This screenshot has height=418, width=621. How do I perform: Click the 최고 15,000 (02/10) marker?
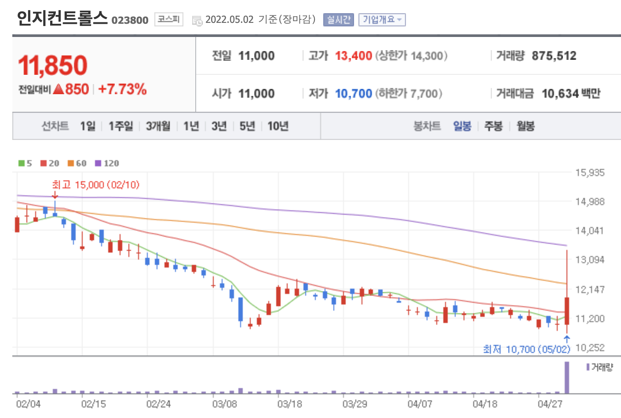[95, 185]
